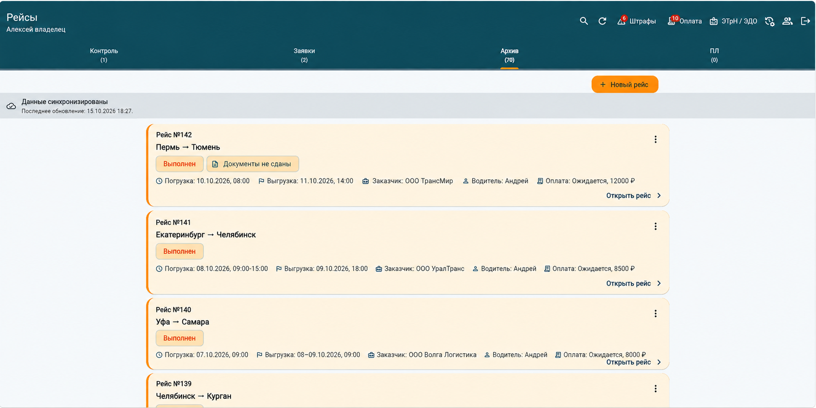Click Открыть рейс for Уфа → Самара
This screenshot has height=408, width=816.
click(633, 362)
